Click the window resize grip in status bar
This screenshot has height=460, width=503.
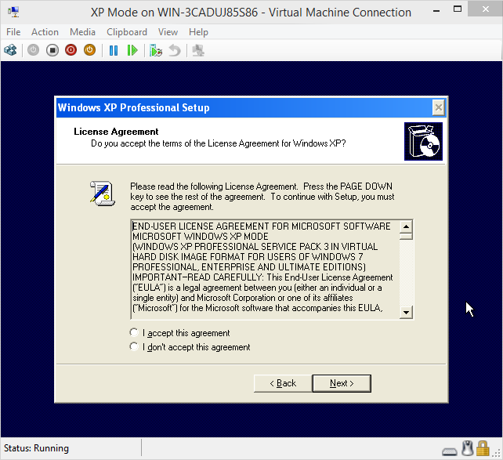[x=498, y=454]
